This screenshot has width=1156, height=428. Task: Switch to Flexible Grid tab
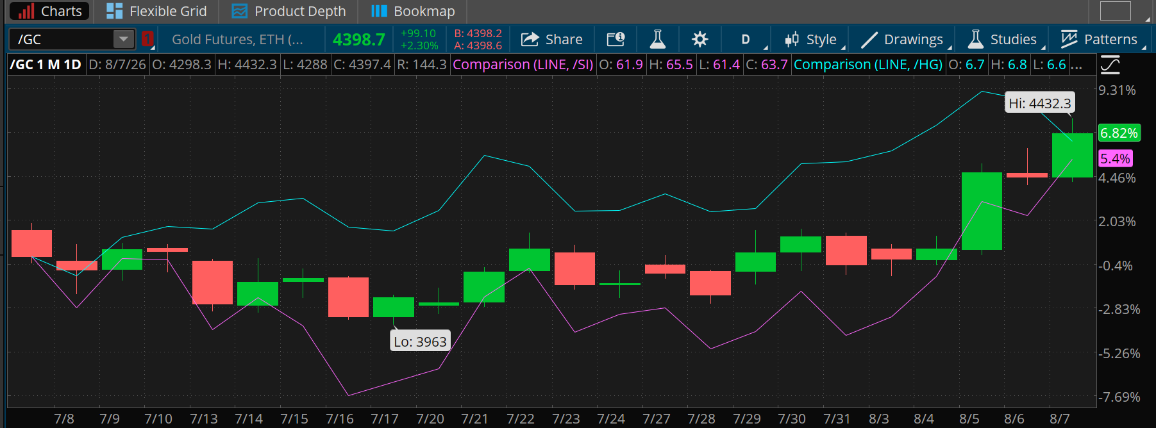click(156, 11)
